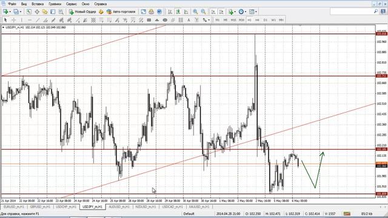Set timeframe to M1
The image size is (388, 218).
pos(218,20)
